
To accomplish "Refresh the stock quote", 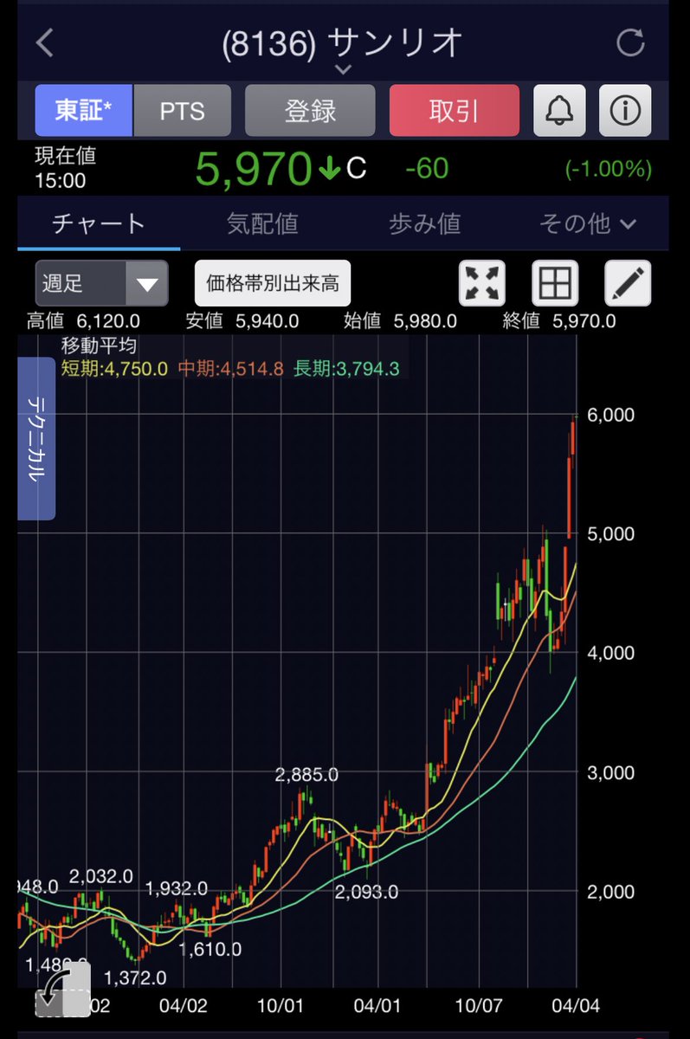I will pyautogui.click(x=629, y=42).
